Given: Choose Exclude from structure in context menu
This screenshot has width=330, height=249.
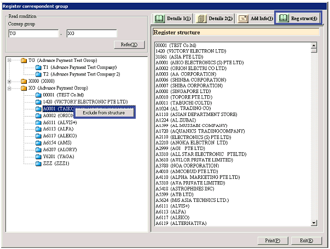Looking at the screenshot, I should (103, 113).
